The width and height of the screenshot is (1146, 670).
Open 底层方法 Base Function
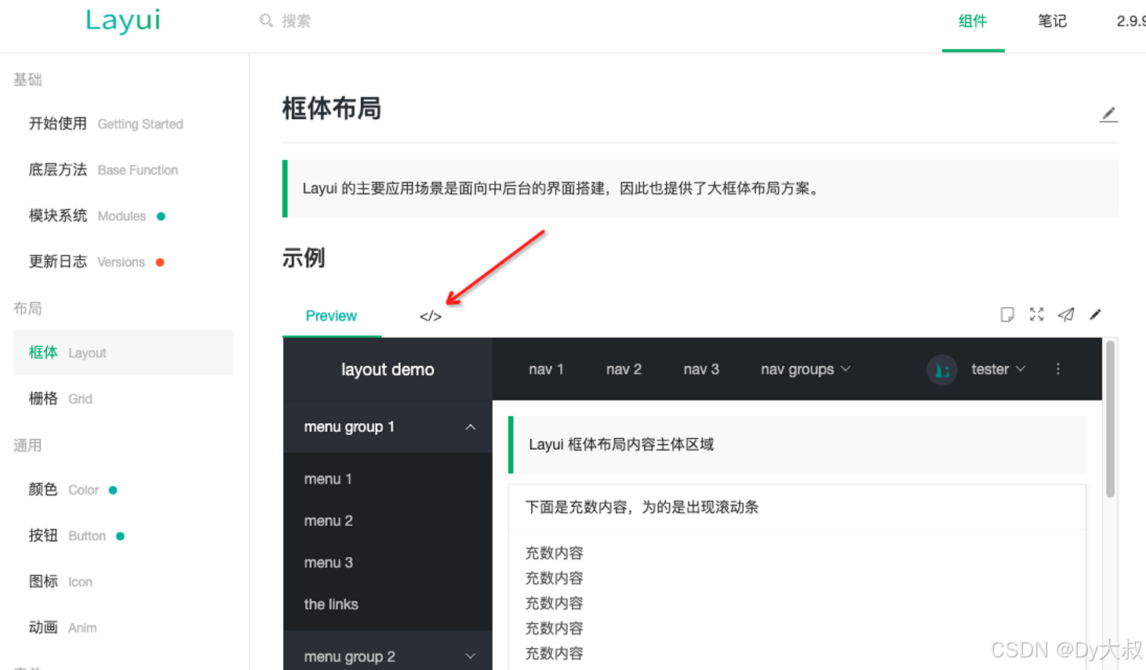(104, 170)
